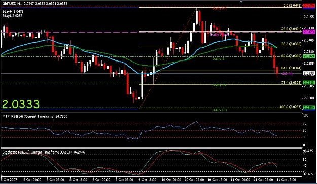Click the 2.0280 price axis value

point(309,98)
